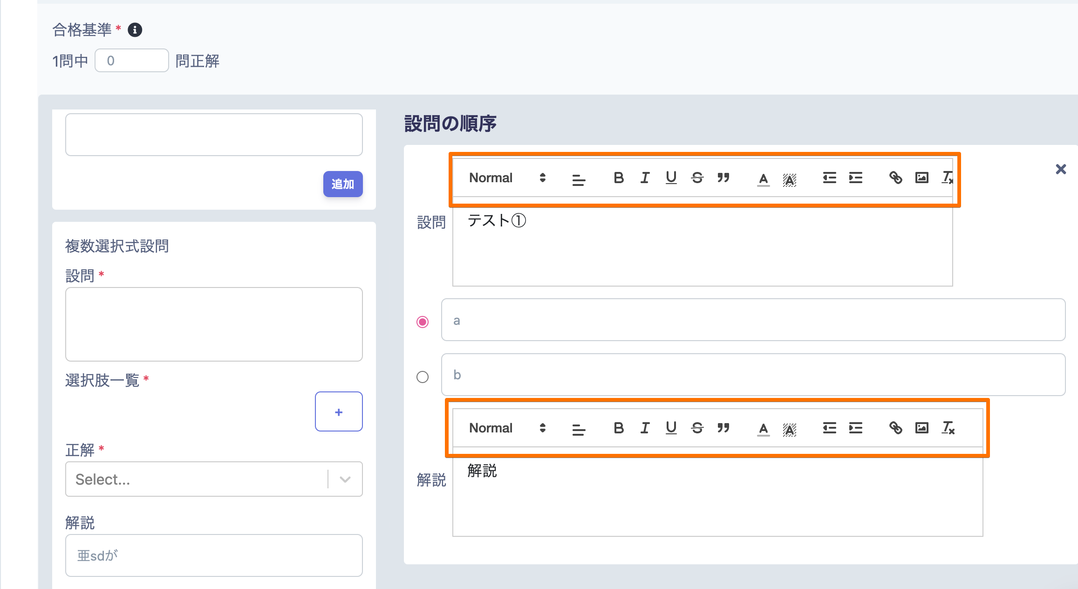Viewport: 1078px width, 589px height.
Task: Open background color picker in 解説 toolbar
Action: [790, 429]
